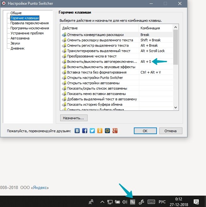Open the Яндекс link

click(40, 187)
